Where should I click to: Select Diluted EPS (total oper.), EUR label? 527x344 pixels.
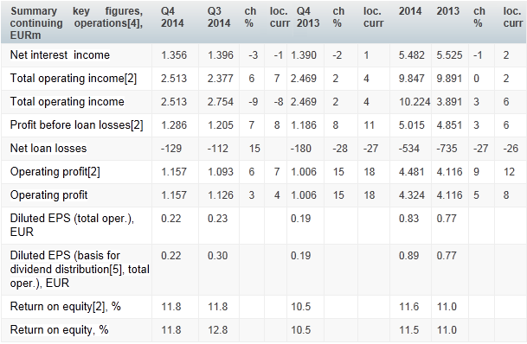[x=72, y=226]
